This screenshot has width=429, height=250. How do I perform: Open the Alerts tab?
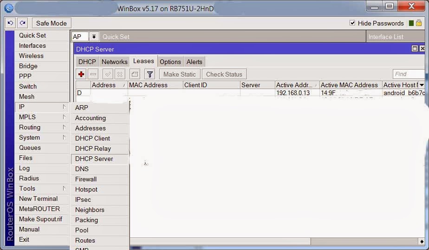(x=194, y=62)
